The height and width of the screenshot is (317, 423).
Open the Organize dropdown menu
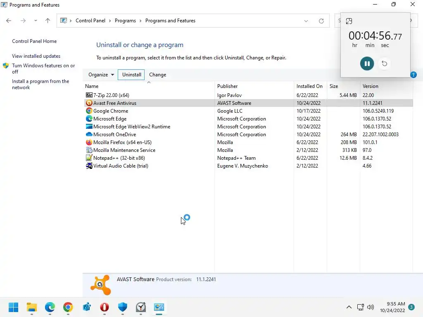pos(101,75)
